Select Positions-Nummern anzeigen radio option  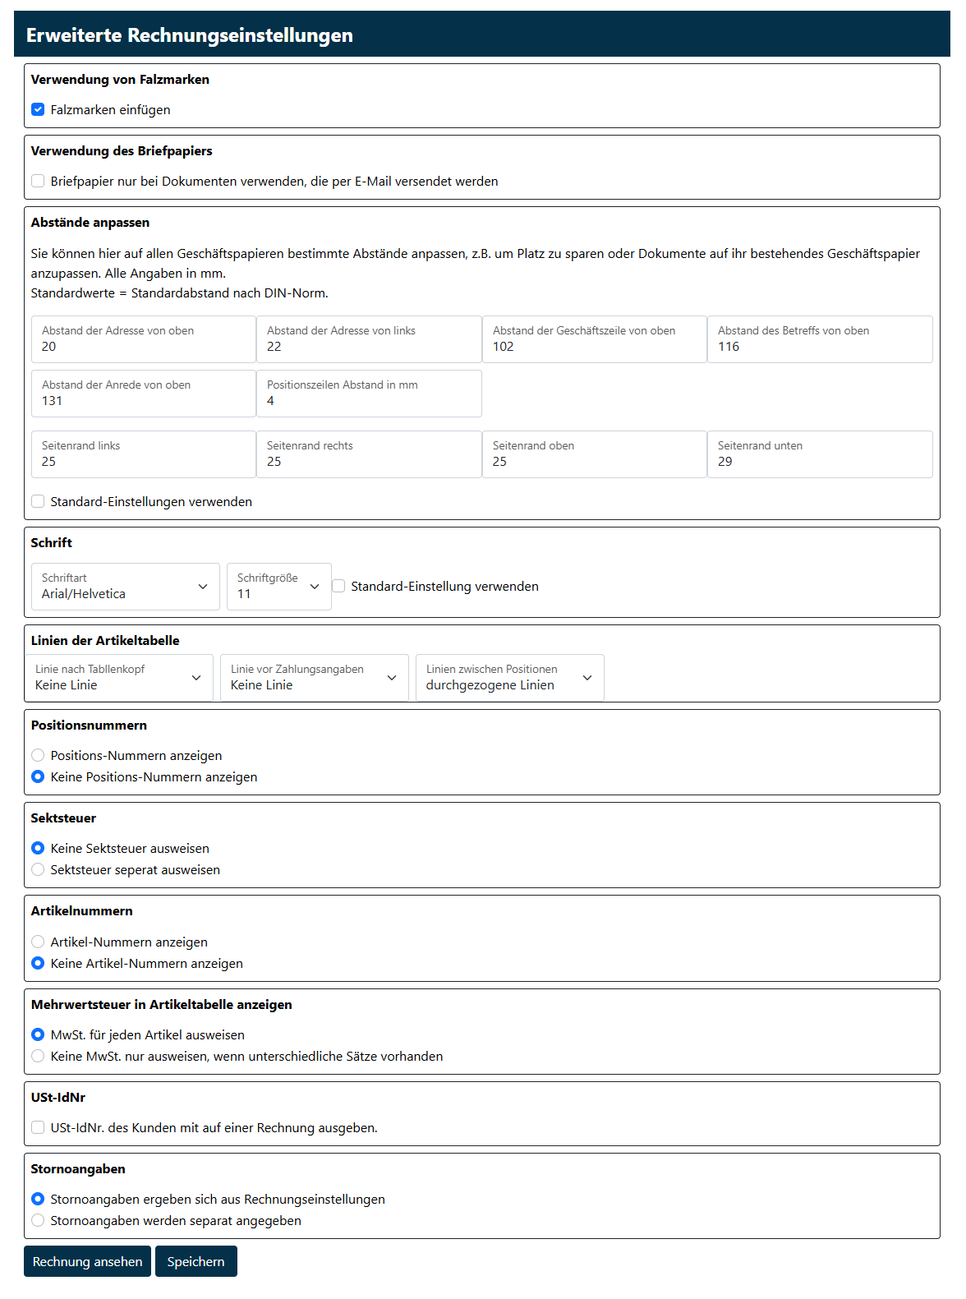38,755
